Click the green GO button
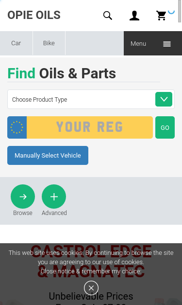Screen dimensions: 182x305 click(165, 127)
